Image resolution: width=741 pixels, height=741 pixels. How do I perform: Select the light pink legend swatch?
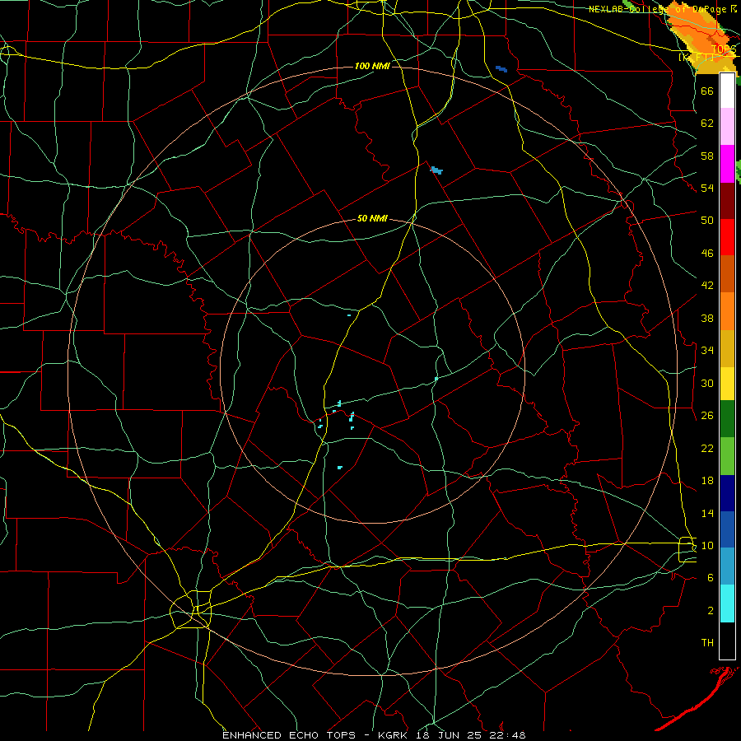point(727,126)
